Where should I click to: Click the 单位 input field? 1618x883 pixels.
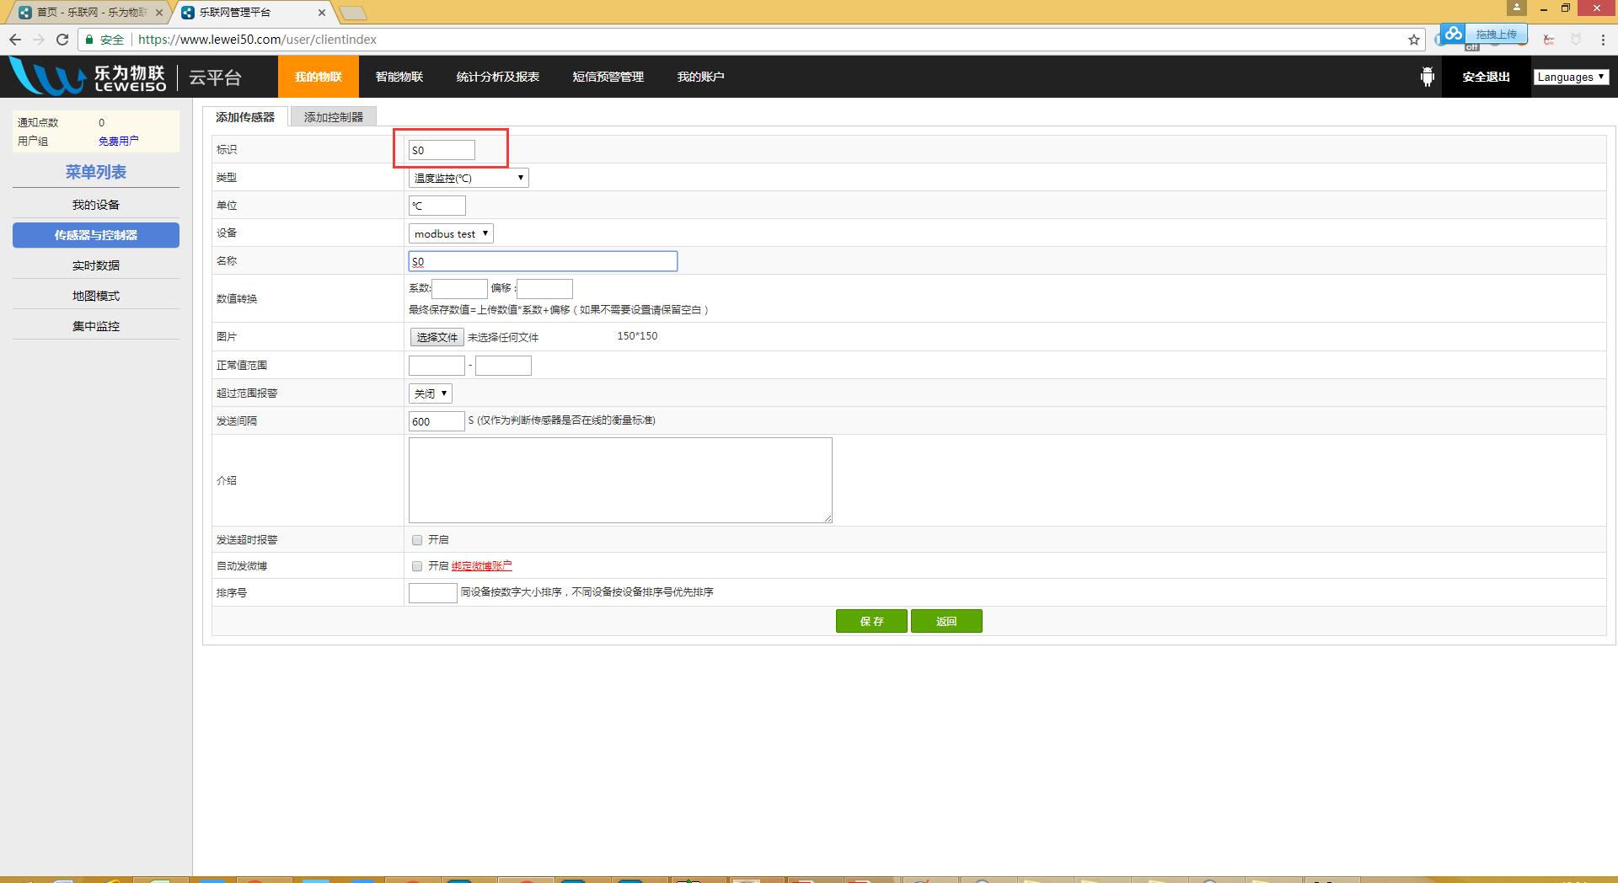(437, 206)
